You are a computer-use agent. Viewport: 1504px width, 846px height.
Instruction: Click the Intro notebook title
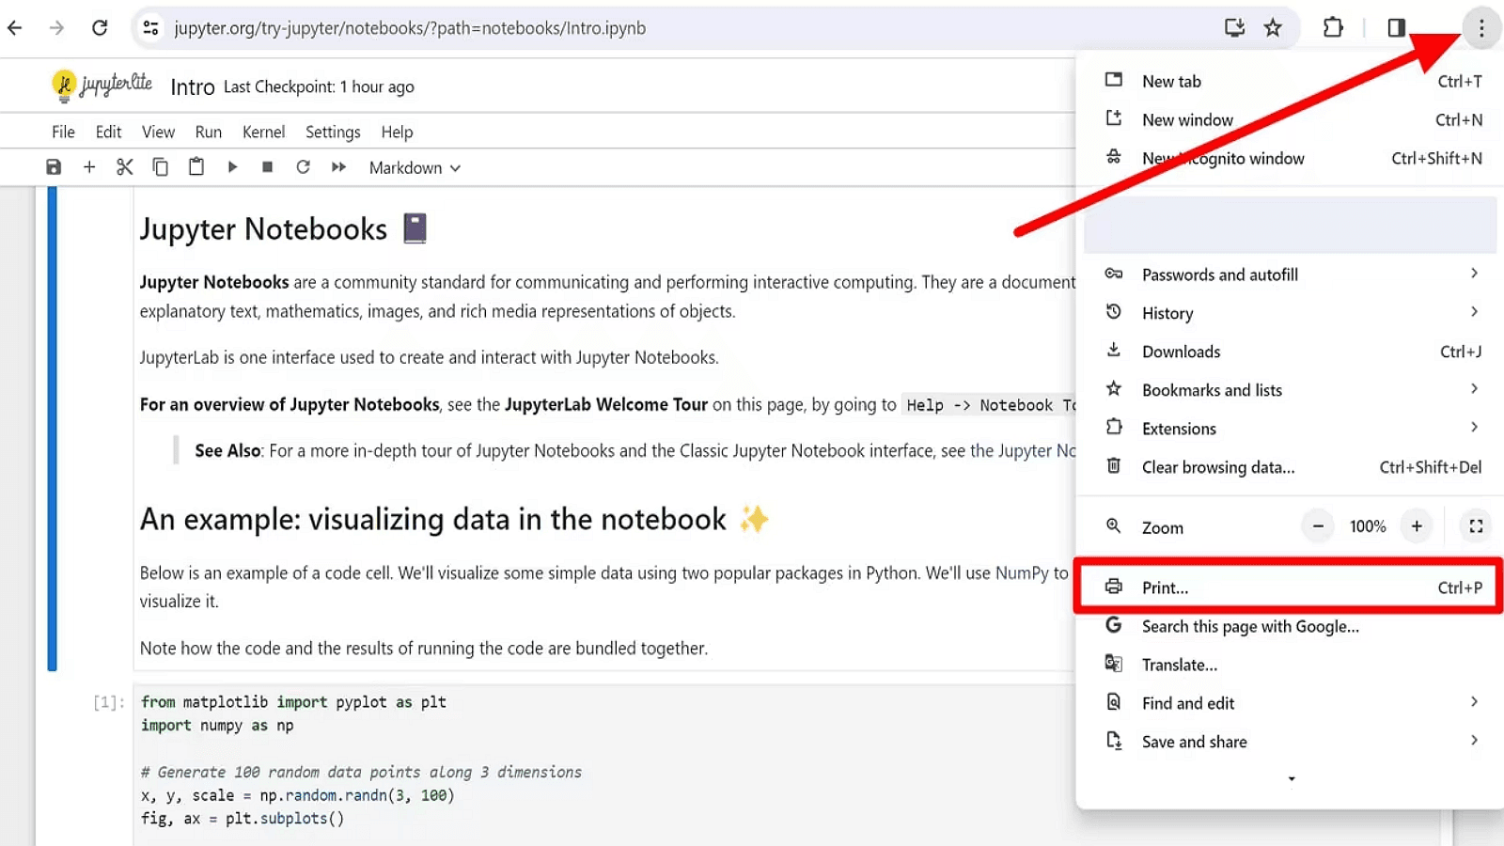click(x=193, y=87)
